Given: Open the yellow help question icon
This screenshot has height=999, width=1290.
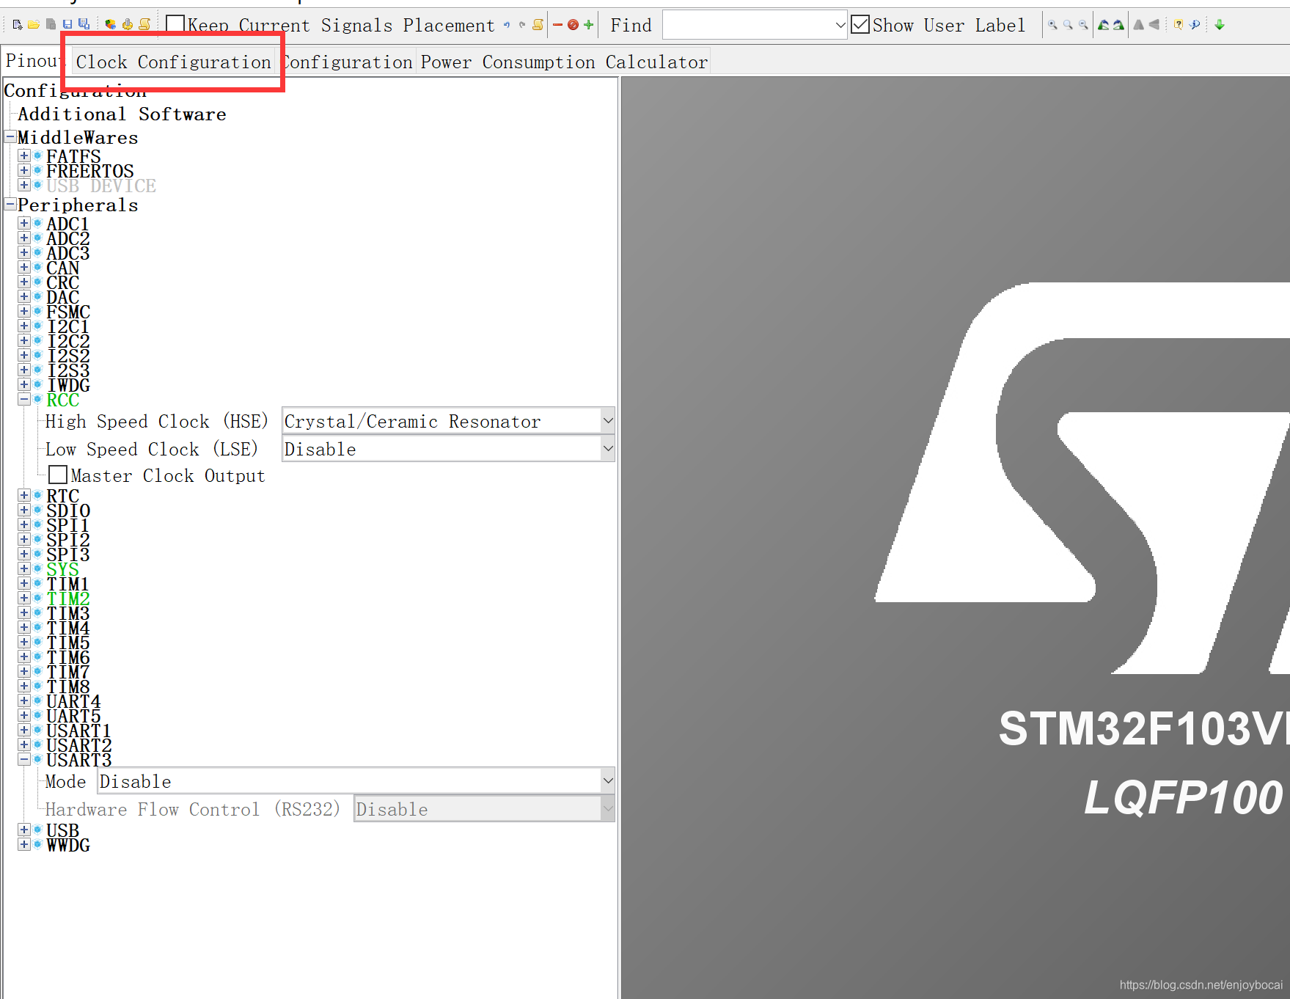Looking at the screenshot, I should [1179, 25].
